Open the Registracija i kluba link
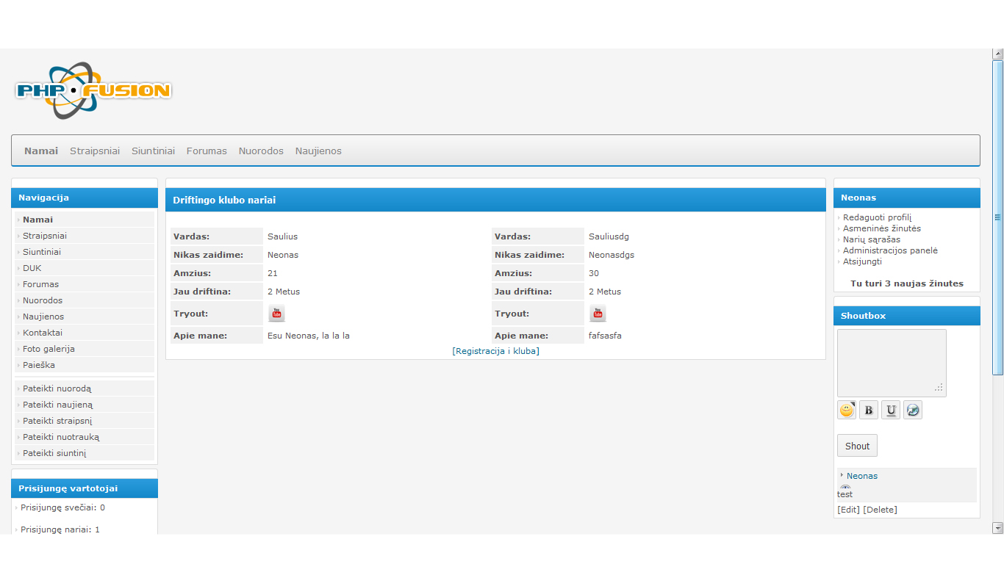 496,351
